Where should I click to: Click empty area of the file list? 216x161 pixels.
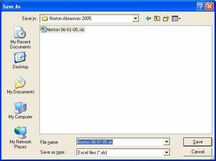point(125,83)
